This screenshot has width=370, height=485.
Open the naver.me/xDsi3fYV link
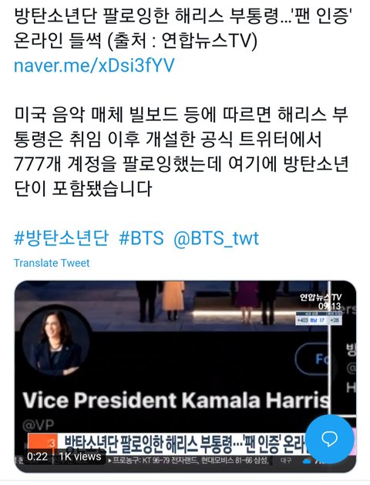(94, 66)
